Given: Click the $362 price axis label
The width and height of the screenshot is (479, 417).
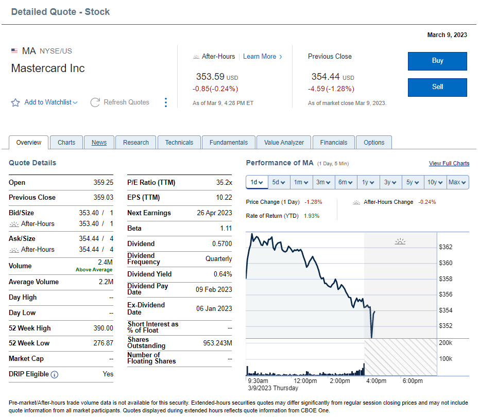Looking at the screenshot, I should 446,247.
